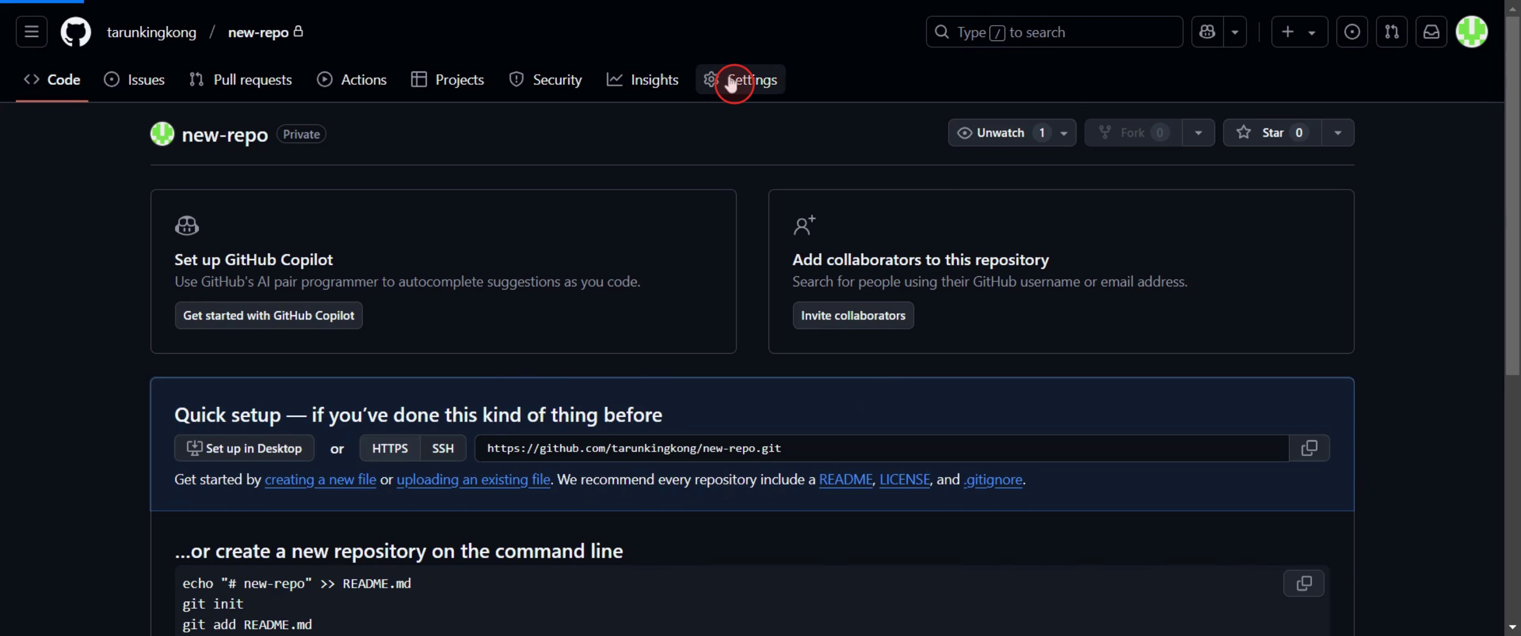Viewport: 1521px width, 636px height.
Task: Copy the repository URL to clipboard
Action: [x=1309, y=449]
